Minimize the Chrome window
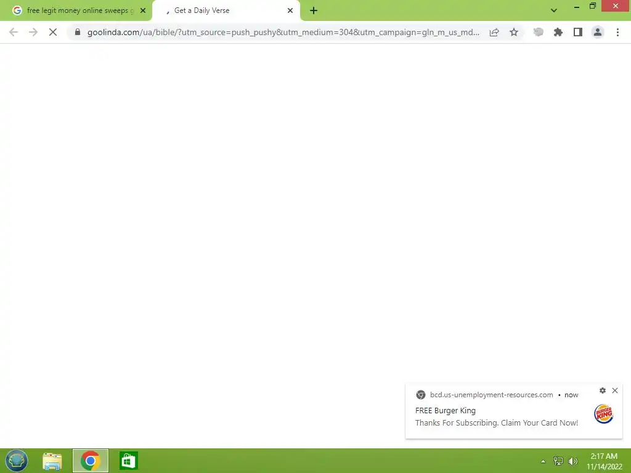 577,6
